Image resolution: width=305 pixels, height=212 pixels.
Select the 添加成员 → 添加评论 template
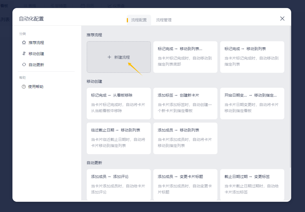(x=119, y=185)
